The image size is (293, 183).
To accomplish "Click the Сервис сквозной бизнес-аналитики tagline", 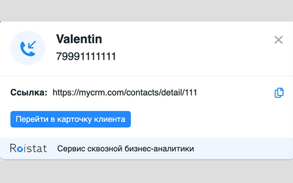I will coord(126,148).
